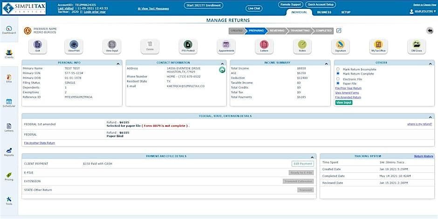Open the Setup tab
This screenshot has width=438, height=219.
(x=346, y=12)
